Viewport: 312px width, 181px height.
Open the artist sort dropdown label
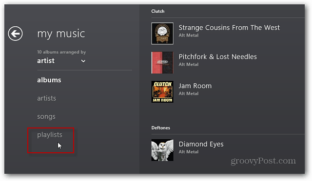(x=46, y=61)
